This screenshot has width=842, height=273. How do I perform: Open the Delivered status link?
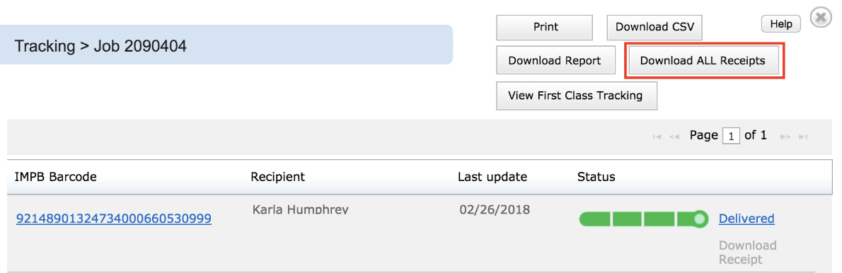click(746, 219)
